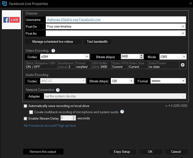Click the XSplit logo in title bar
193x158 pixels.
(x=4, y=4)
